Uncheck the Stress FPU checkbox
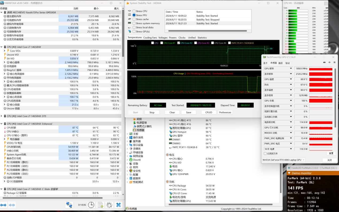Image resolution: width=339 pixels, height=212 pixels. [x=134, y=15]
